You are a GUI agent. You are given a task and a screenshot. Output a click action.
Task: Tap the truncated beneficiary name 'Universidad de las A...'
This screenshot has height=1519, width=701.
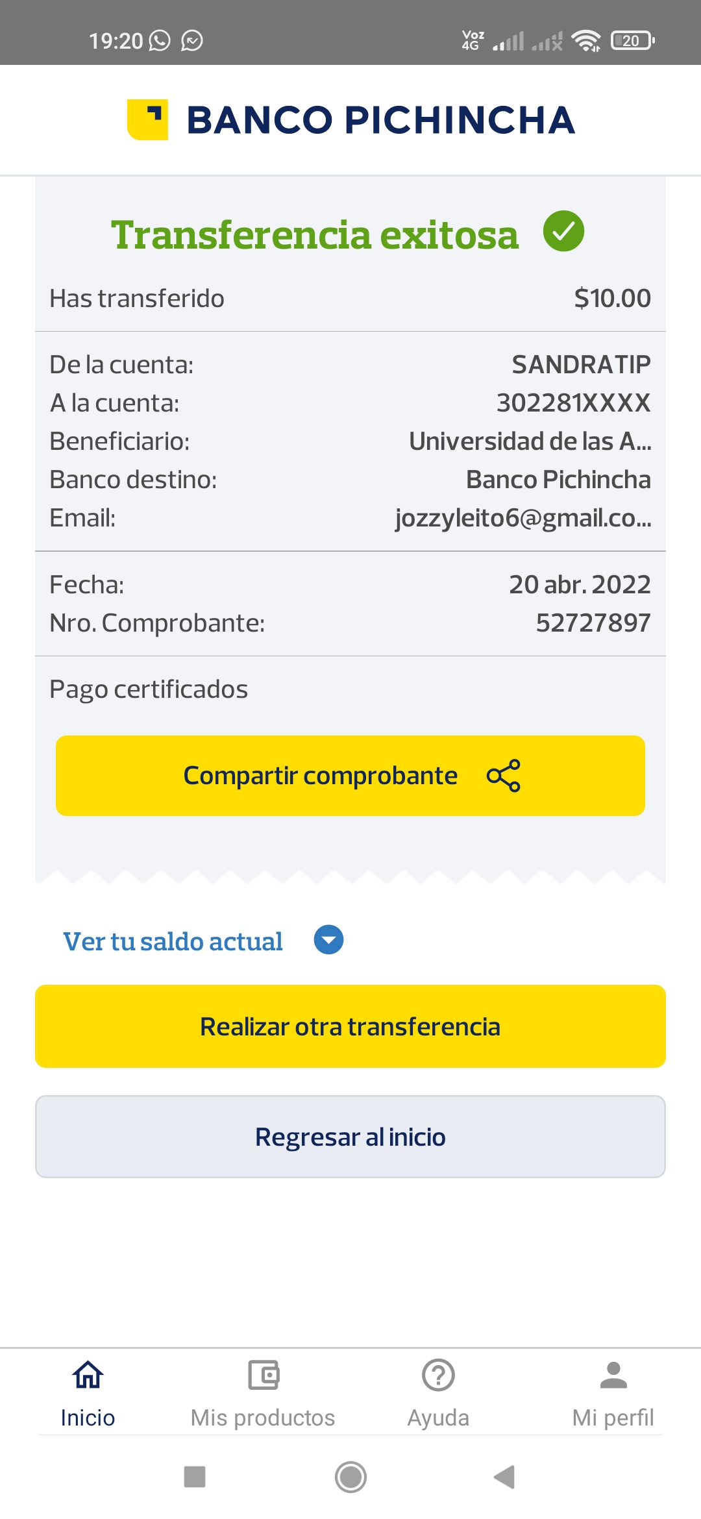(530, 441)
